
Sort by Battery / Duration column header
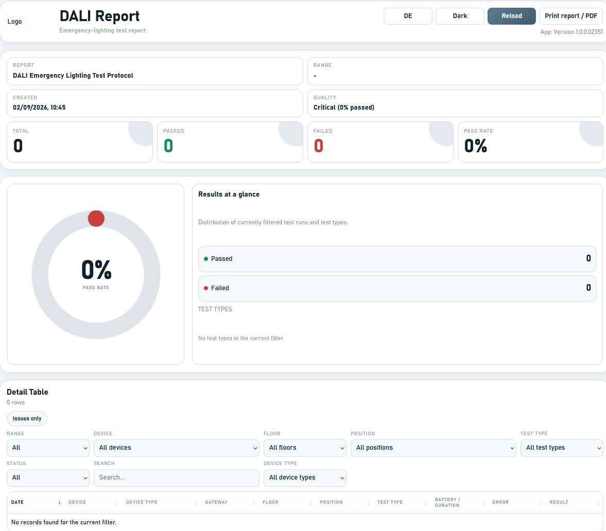tap(460, 502)
